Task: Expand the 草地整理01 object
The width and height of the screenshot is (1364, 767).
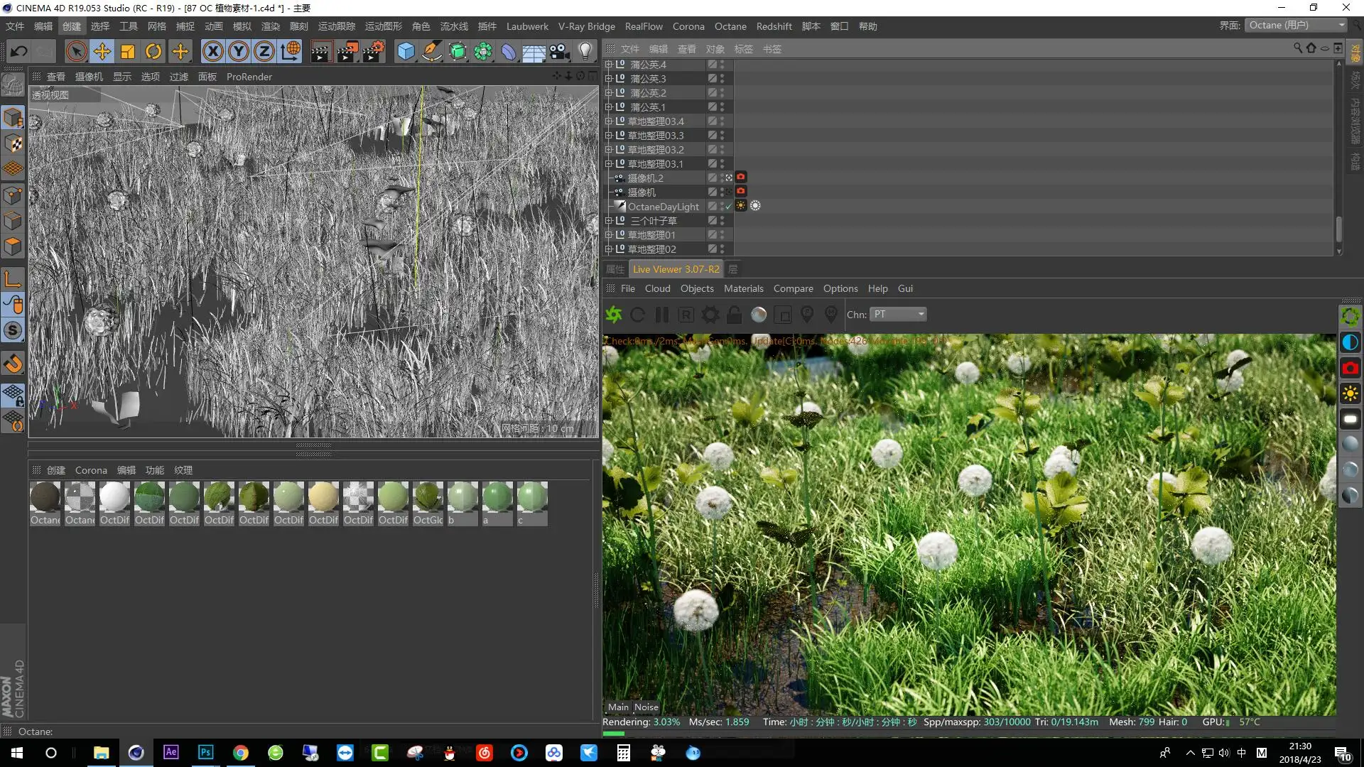Action: 609,235
